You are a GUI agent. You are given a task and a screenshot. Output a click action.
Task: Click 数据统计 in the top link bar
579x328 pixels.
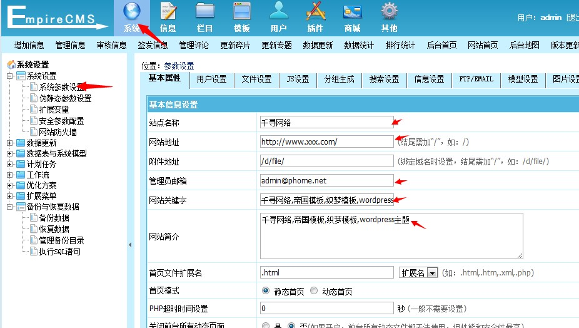tap(359, 45)
